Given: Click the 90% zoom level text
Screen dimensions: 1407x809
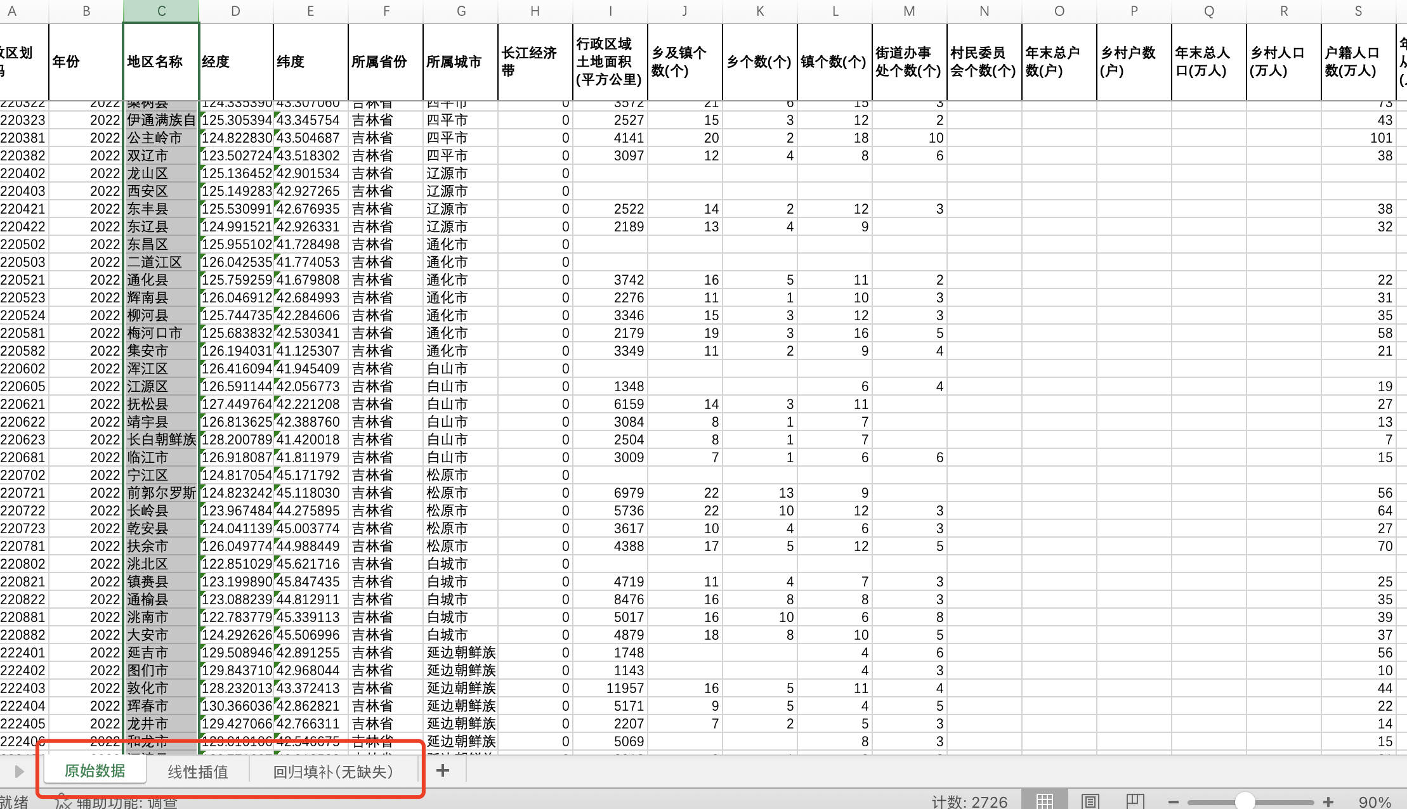Looking at the screenshot, I should (1375, 802).
